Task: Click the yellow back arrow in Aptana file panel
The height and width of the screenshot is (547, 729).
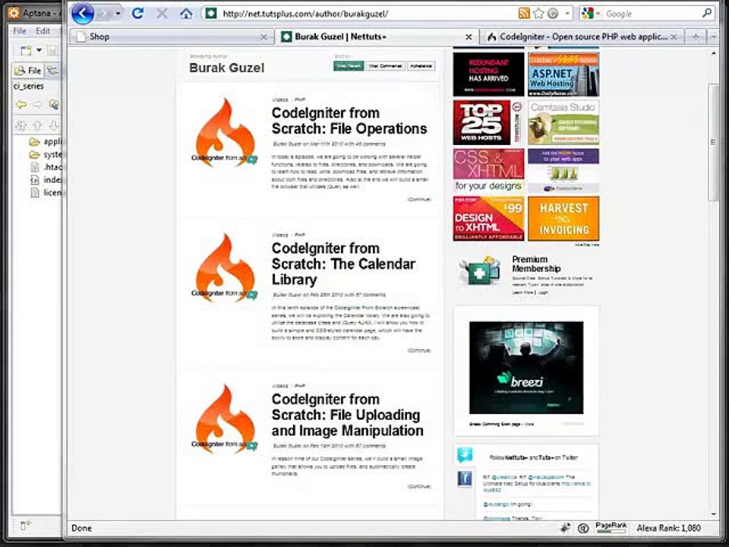Action: pos(21,105)
